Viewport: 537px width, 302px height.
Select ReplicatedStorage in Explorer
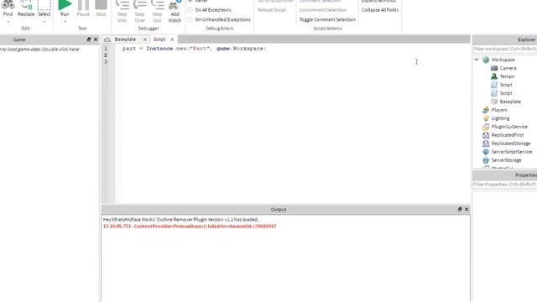pos(511,143)
